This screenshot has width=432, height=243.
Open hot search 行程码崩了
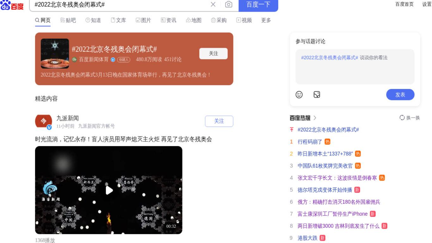coord(310,142)
